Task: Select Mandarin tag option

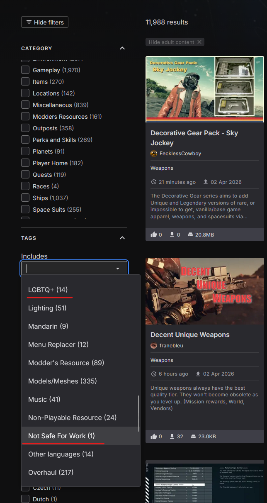Action: coord(81,326)
